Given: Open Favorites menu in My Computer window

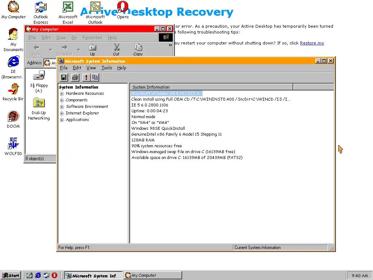Looking at the screenshot, I should click(92, 38).
